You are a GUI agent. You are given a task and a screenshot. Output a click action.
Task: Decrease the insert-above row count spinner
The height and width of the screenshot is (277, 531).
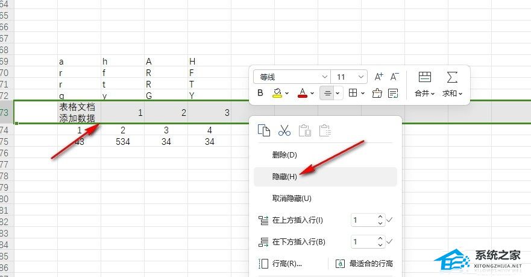(x=380, y=223)
